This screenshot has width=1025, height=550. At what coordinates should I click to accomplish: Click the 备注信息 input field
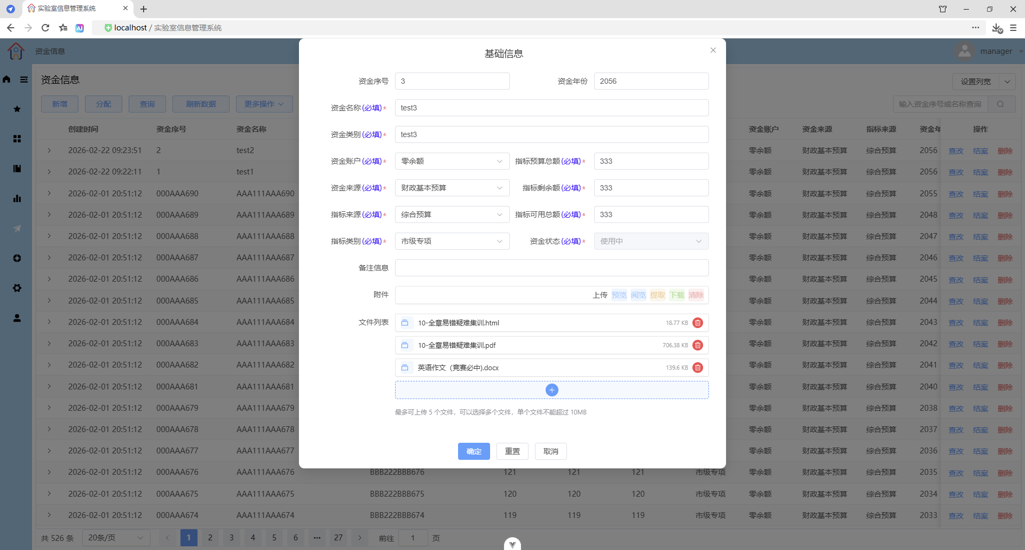tap(552, 268)
